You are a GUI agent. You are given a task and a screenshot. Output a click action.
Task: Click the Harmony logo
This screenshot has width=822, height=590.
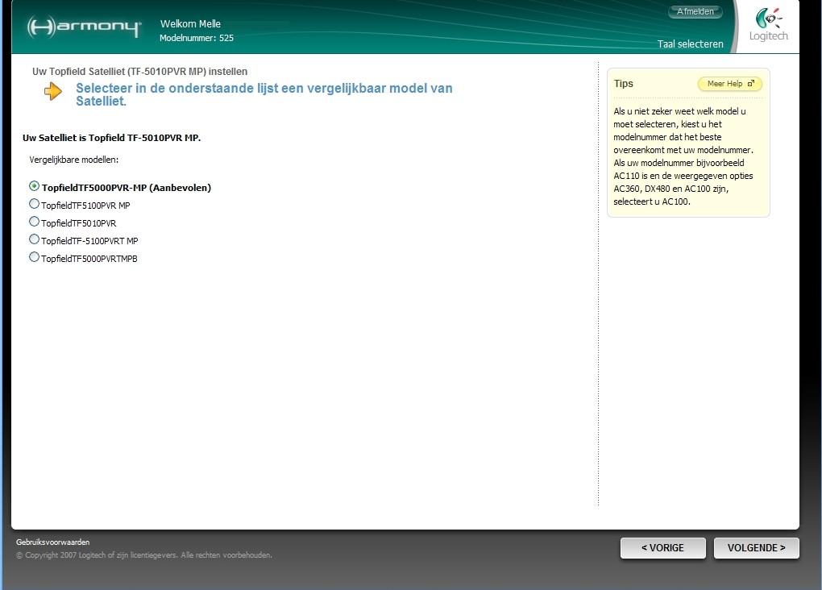[x=84, y=27]
